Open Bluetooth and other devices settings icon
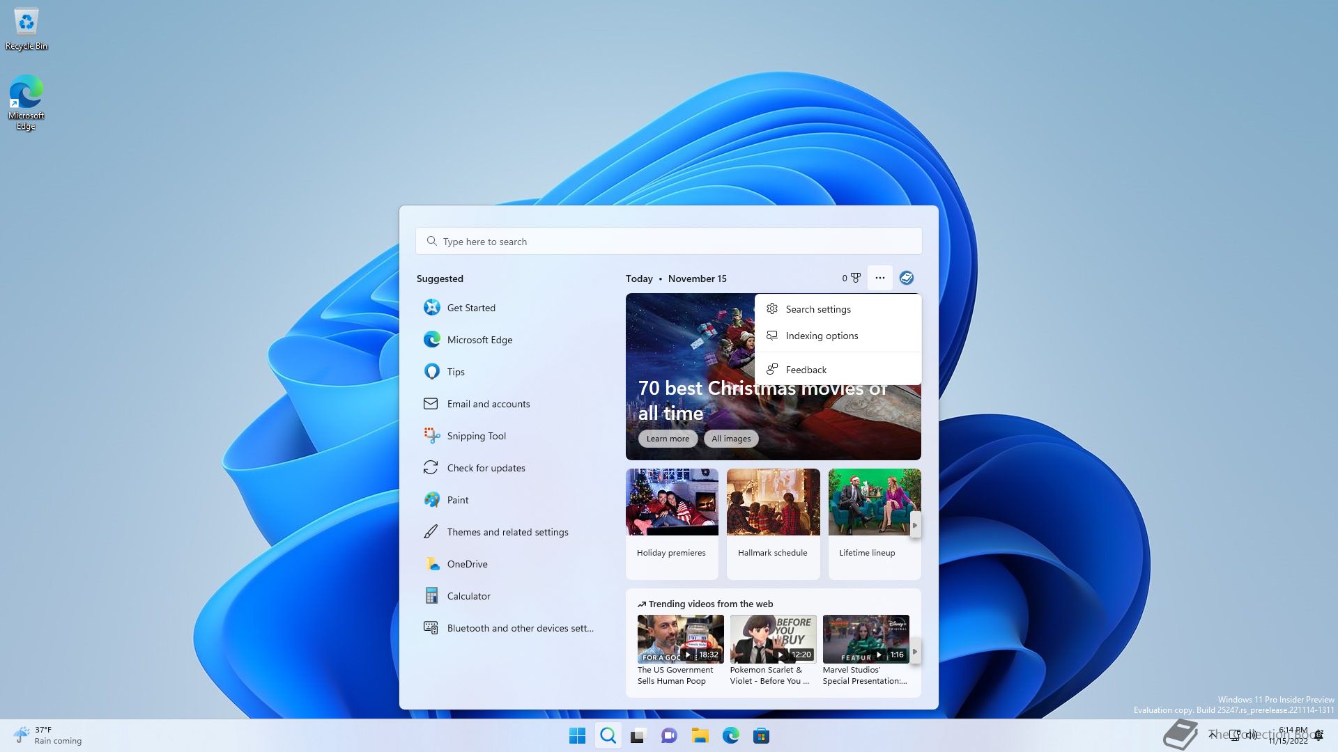The width and height of the screenshot is (1338, 752). click(431, 627)
